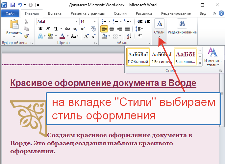This screenshot has height=164, width=225.
Task: Customize the Quick Access Toolbar
Action: (38, 5)
